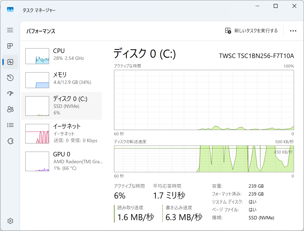
Task: Open the Startup apps icon
Action: [x=10, y=93]
